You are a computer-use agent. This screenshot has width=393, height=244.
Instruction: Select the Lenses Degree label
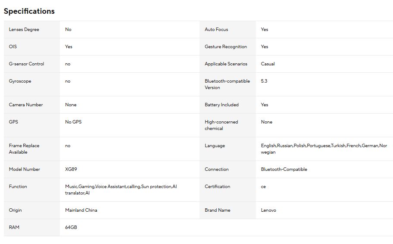tap(24, 30)
